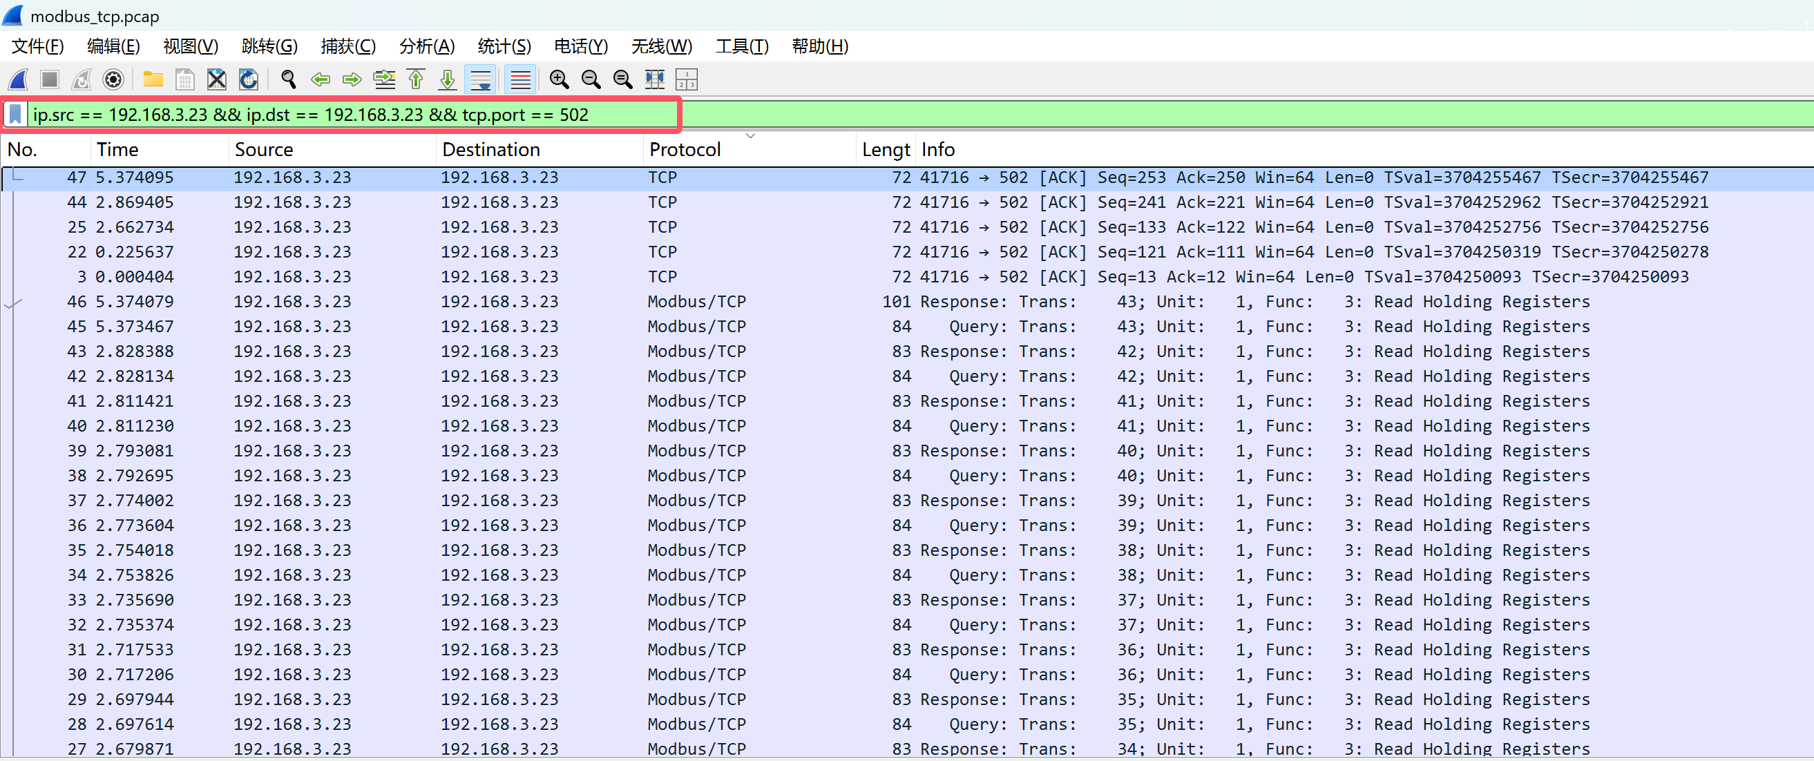Select packet 33 with time 2.735690
This screenshot has height=761, width=1814.
[907, 601]
